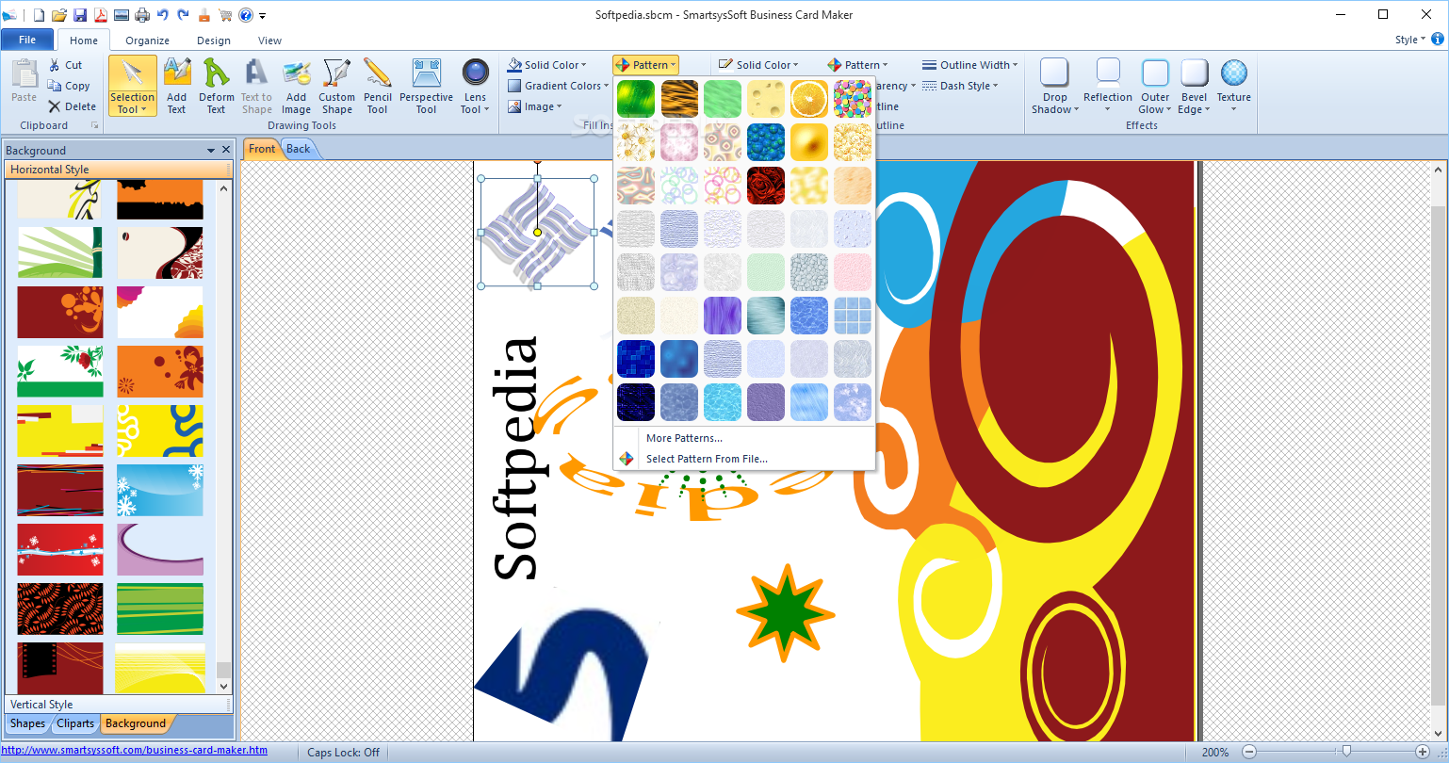Create a new document from quick access toolbar
Viewport: 1449px width, 763px height.
38,14
